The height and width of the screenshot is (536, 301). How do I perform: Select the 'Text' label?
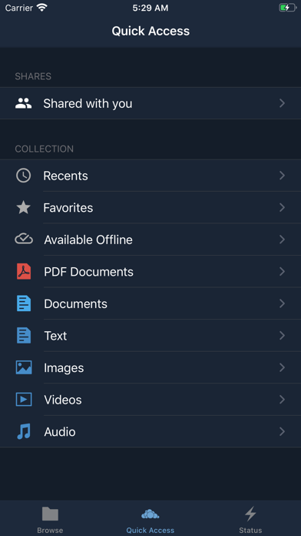pyautogui.click(x=55, y=336)
